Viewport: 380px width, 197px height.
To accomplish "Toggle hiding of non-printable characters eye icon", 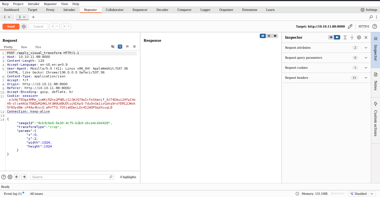I will [113, 47].
